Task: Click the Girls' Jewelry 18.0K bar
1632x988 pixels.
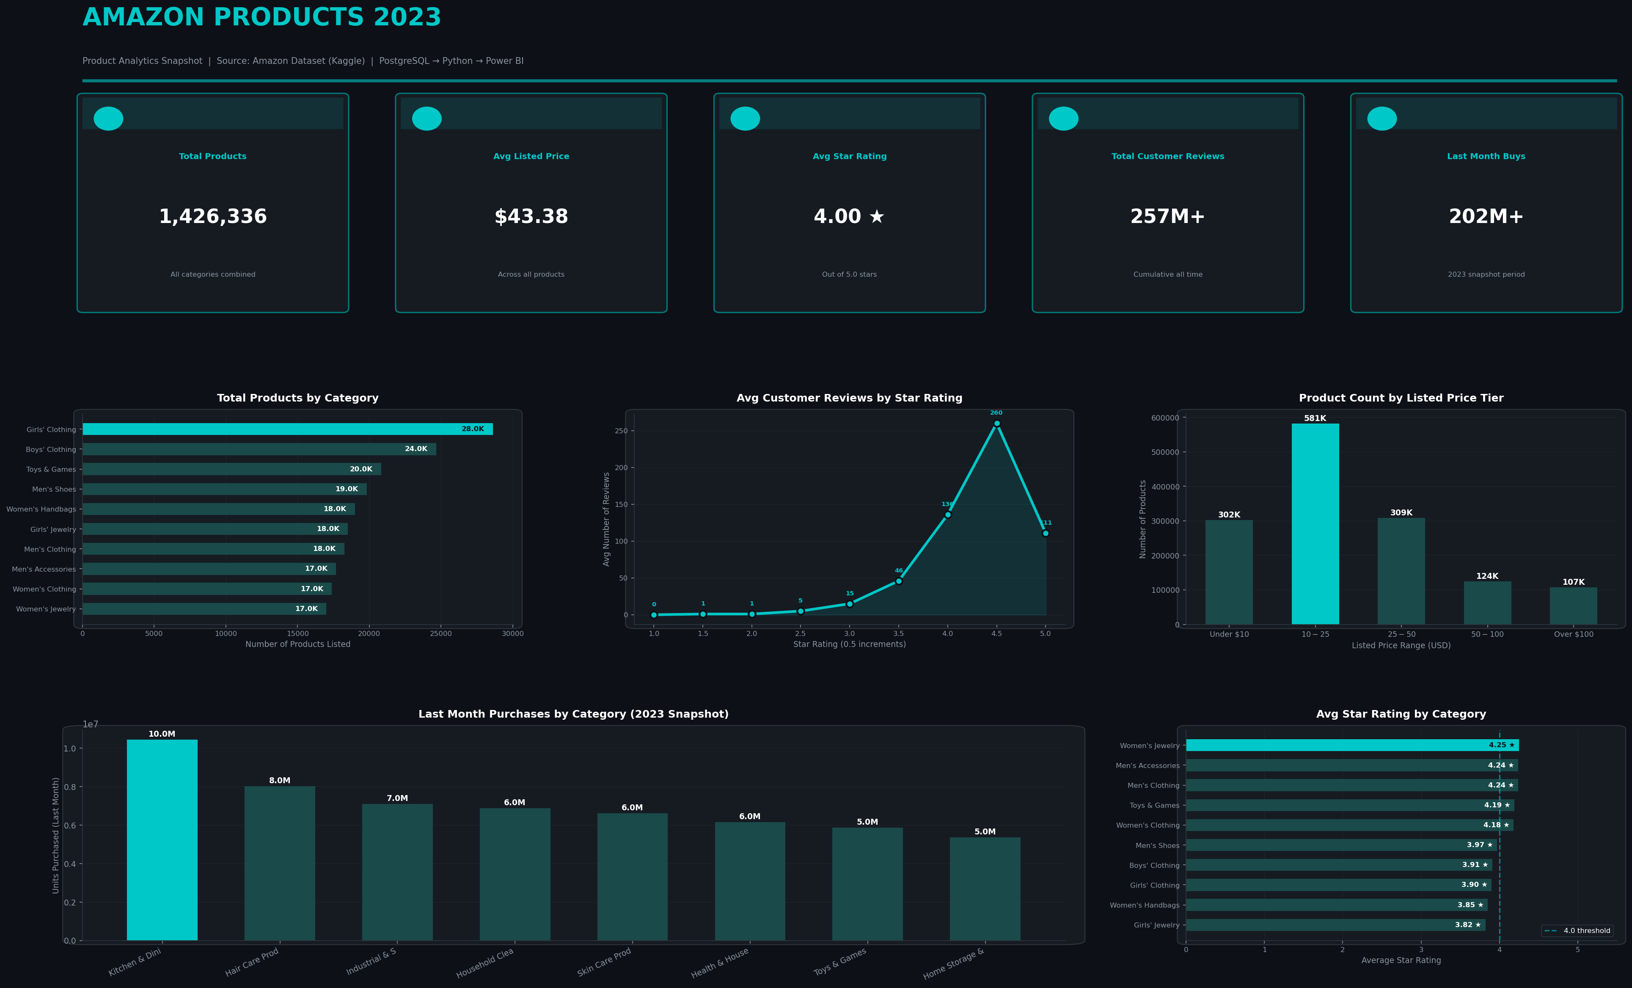Action: [215, 529]
